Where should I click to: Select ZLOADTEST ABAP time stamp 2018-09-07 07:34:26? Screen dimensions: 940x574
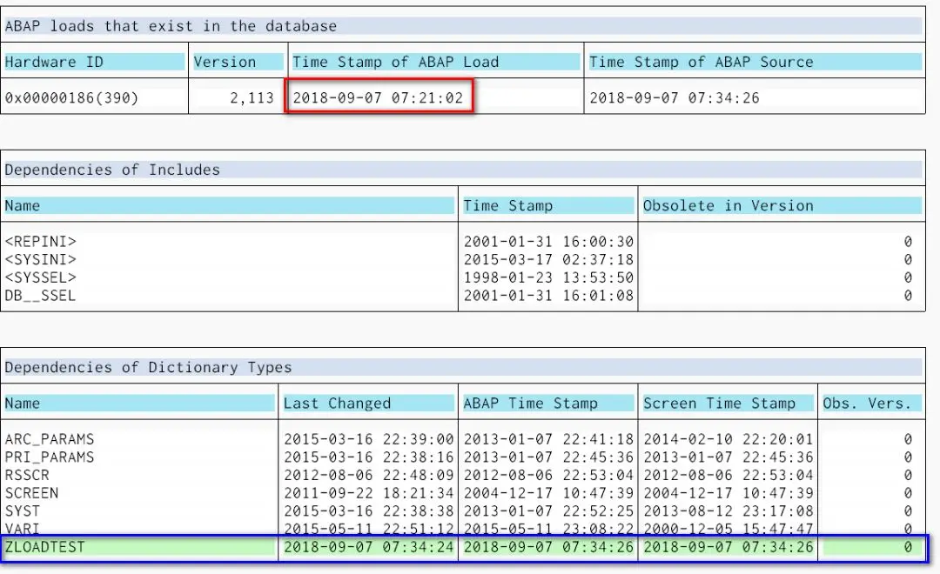(548, 548)
